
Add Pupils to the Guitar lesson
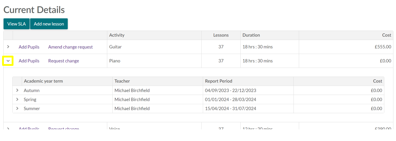tap(29, 47)
